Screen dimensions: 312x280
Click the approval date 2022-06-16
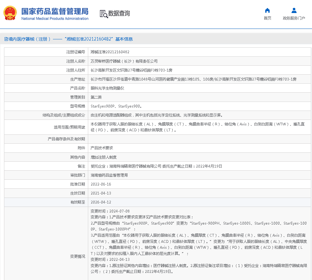point(101,184)
